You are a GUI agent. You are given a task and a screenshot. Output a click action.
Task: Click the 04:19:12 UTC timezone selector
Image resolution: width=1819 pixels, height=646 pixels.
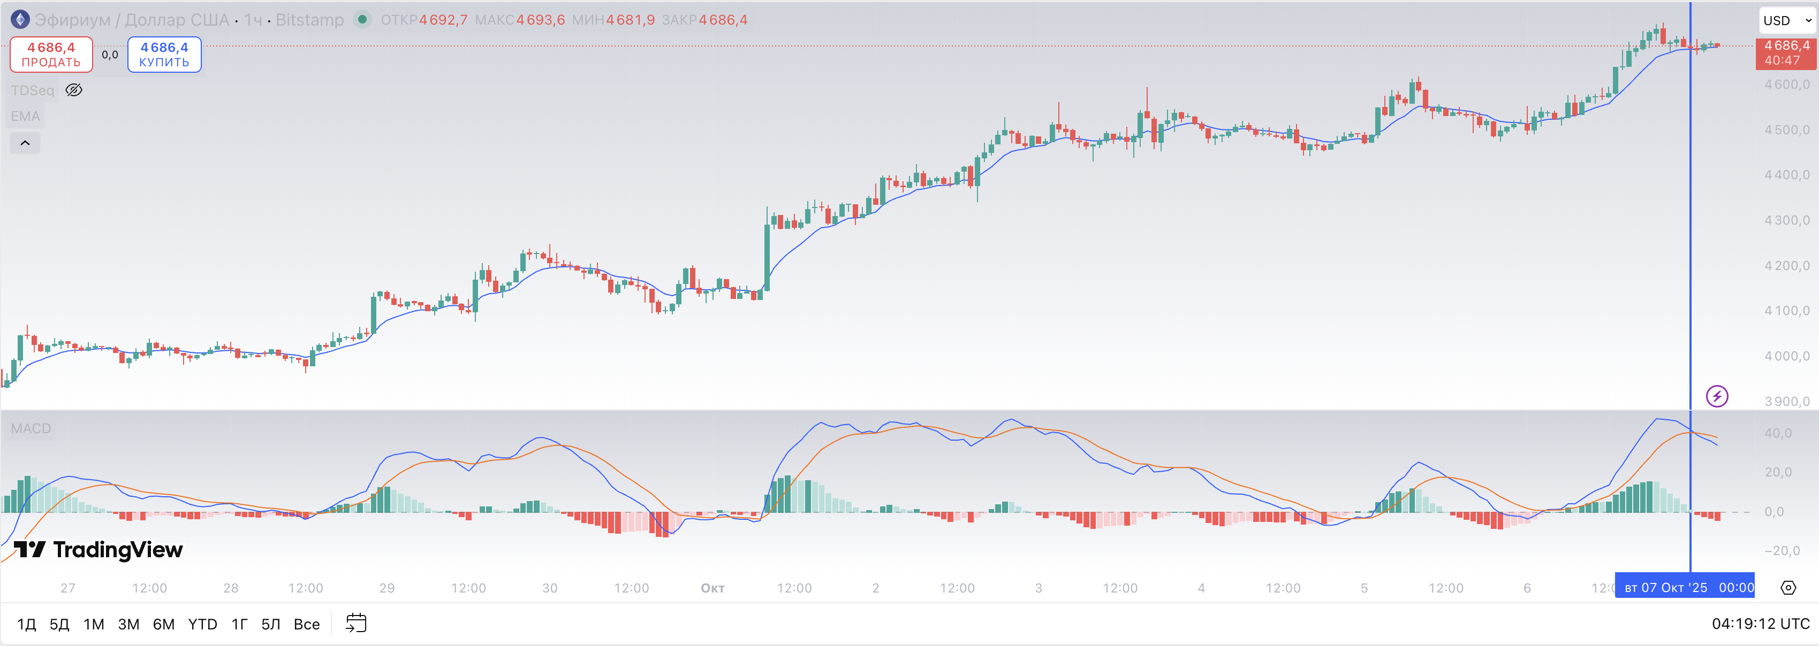point(1760,624)
